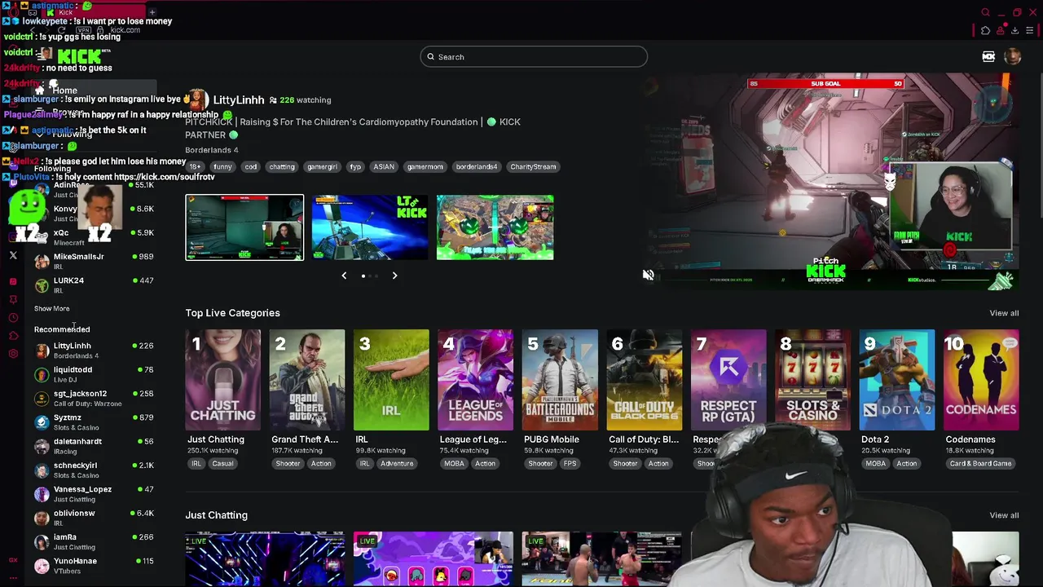Open recommended channel sgt_jackson12

pyautogui.click(x=94, y=398)
